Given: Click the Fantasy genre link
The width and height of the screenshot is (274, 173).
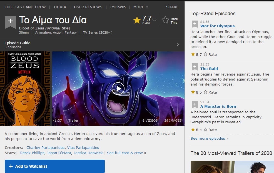Looking at the screenshot, I should pos(71,32).
